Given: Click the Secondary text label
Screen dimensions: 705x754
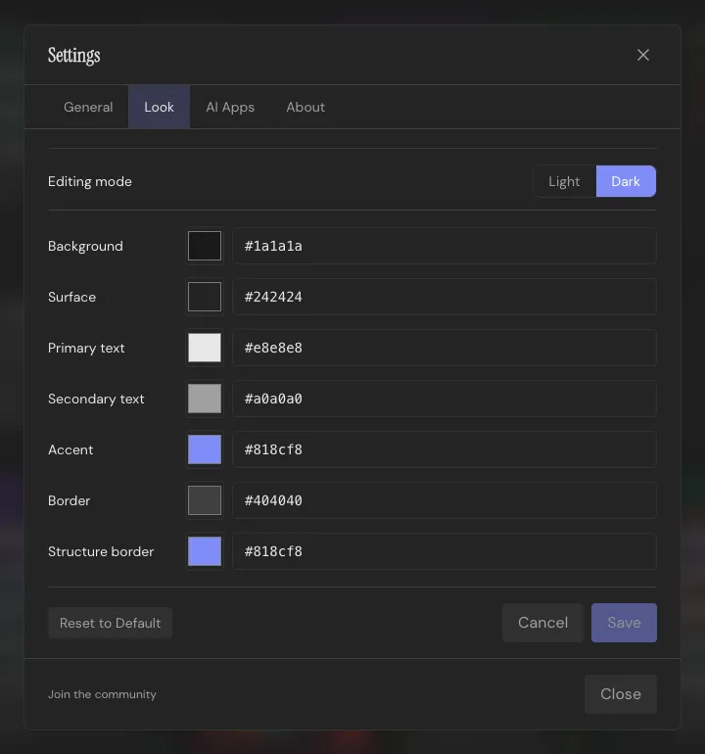Looking at the screenshot, I should tap(96, 399).
